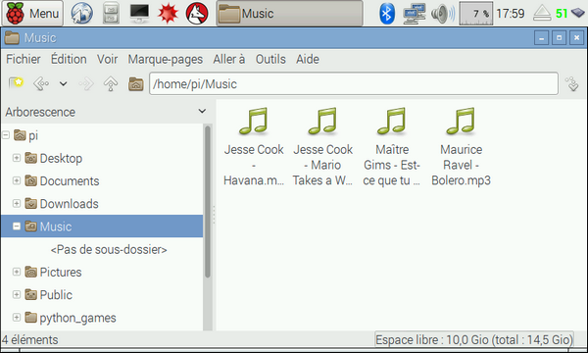Open the Bluetooth tray icon

pyautogui.click(x=387, y=14)
